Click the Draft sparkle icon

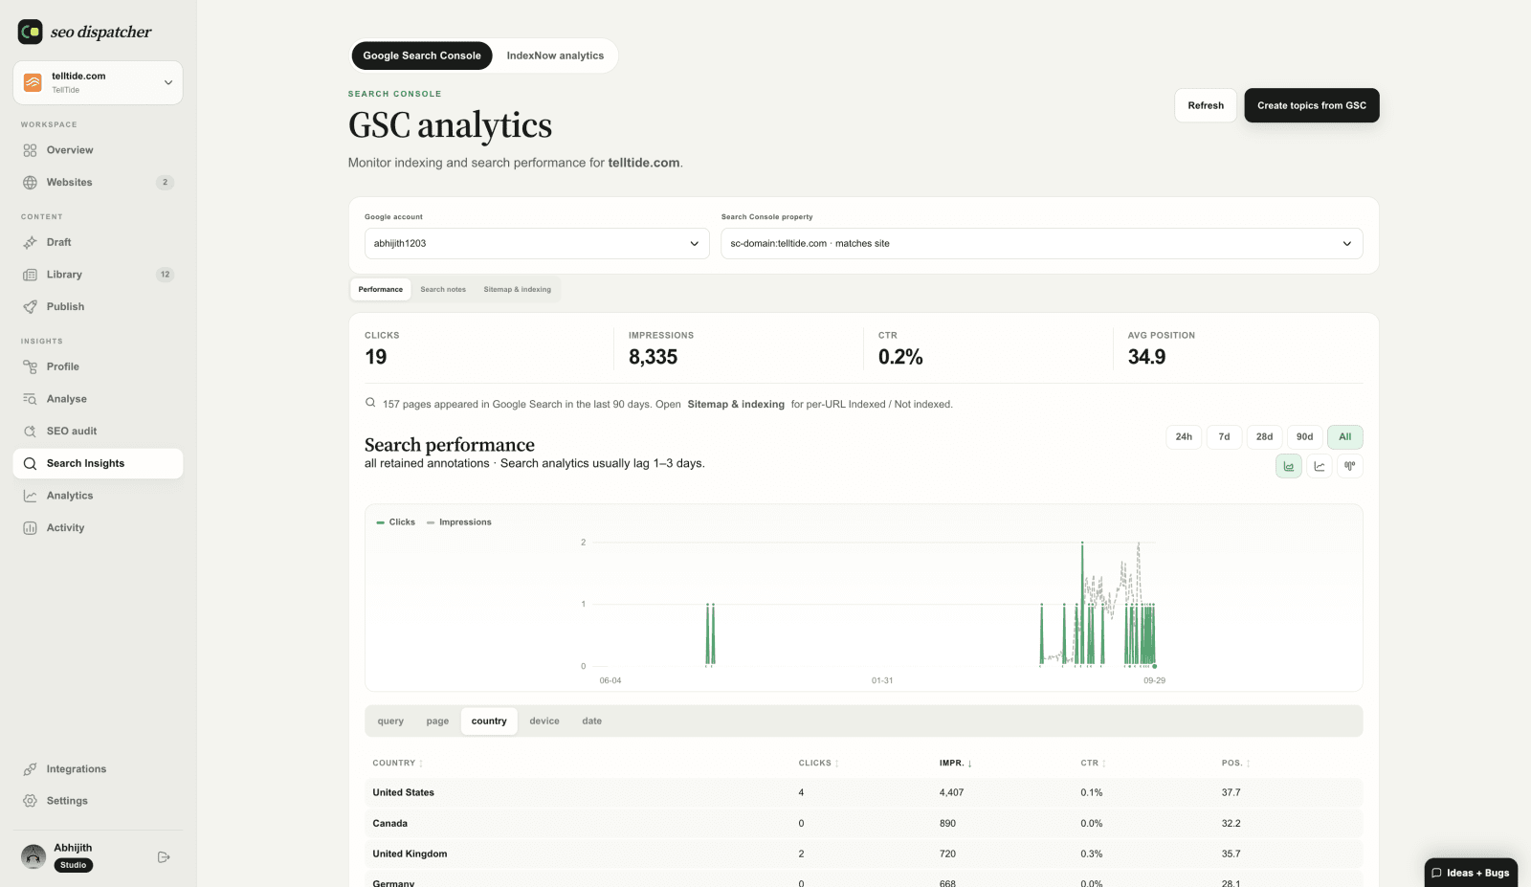30,243
